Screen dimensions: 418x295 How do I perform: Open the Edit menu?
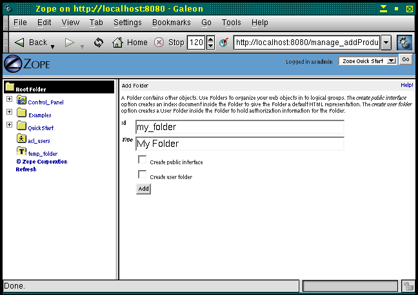click(x=44, y=23)
